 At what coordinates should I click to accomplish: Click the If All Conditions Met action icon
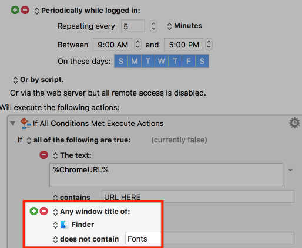(25, 123)
